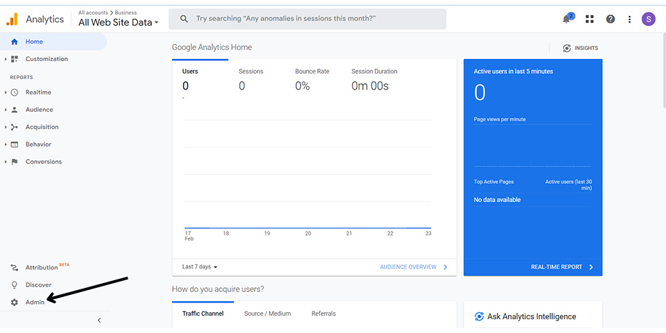
Task: Click All accounts breadcrumb text
Action: point(93,12)
